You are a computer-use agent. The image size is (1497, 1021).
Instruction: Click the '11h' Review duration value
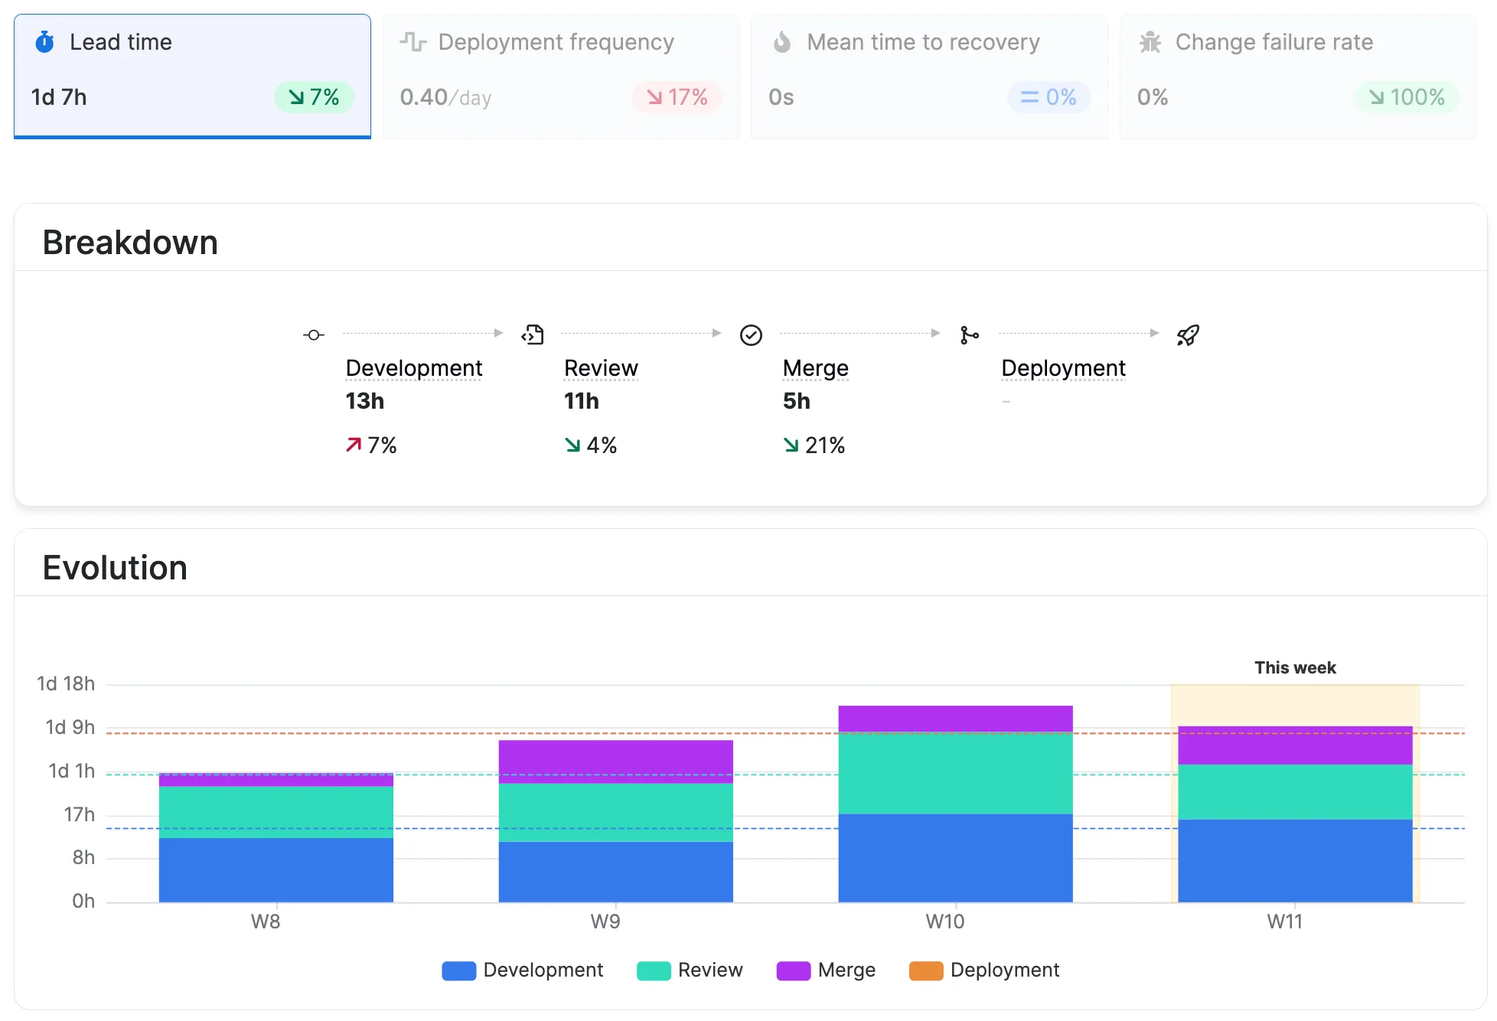[x=582, y=401]
